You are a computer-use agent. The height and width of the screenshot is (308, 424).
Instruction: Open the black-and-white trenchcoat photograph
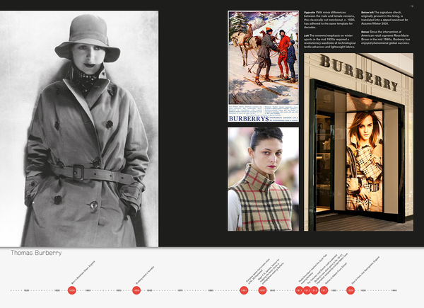point(79,129)
